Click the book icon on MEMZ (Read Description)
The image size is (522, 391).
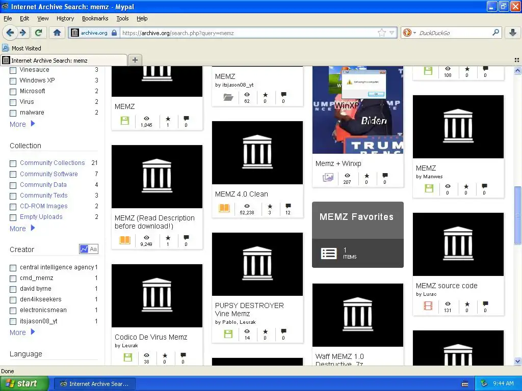pos(124,240)
